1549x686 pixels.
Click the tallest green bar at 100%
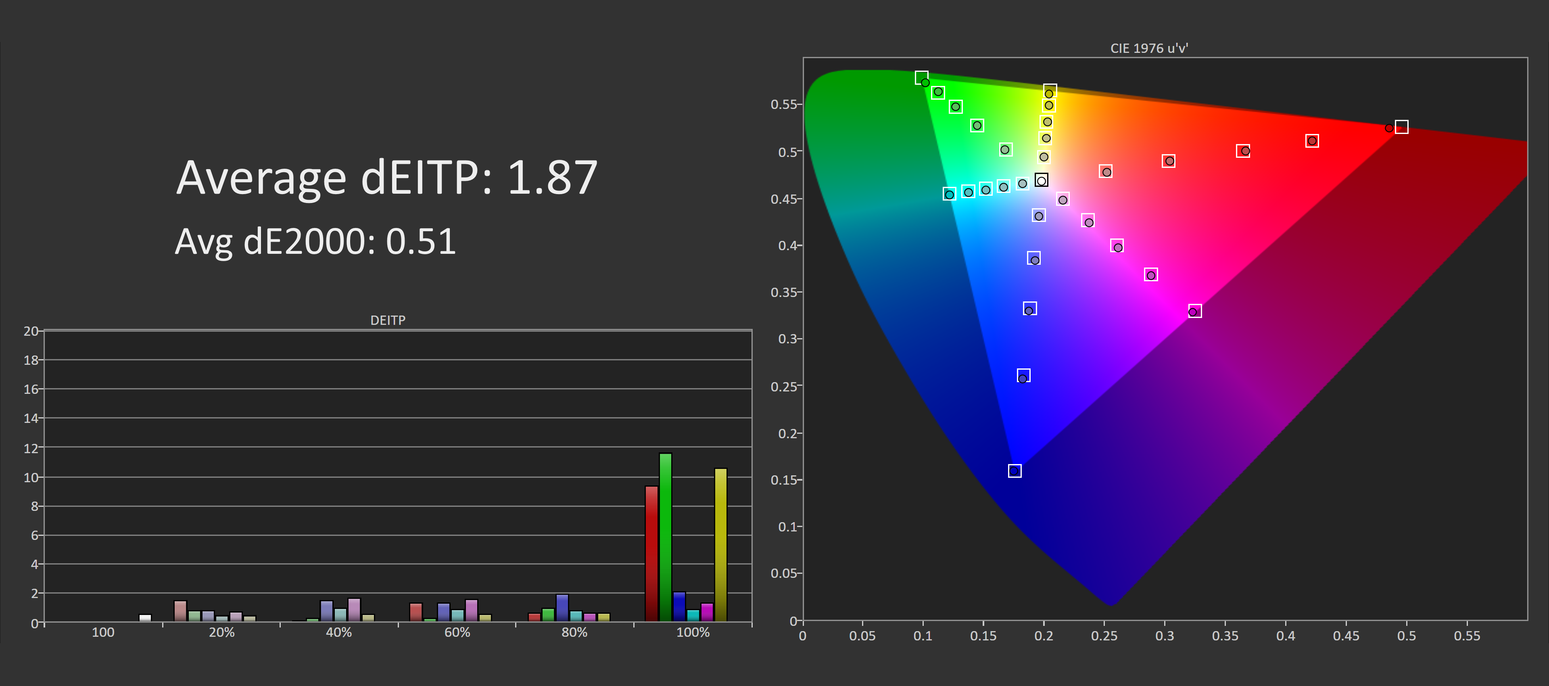[x=665, y=536]
